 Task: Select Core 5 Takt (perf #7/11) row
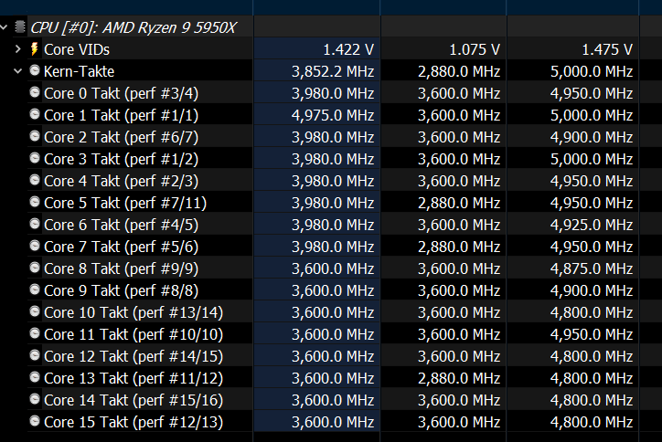coord(331,203)
